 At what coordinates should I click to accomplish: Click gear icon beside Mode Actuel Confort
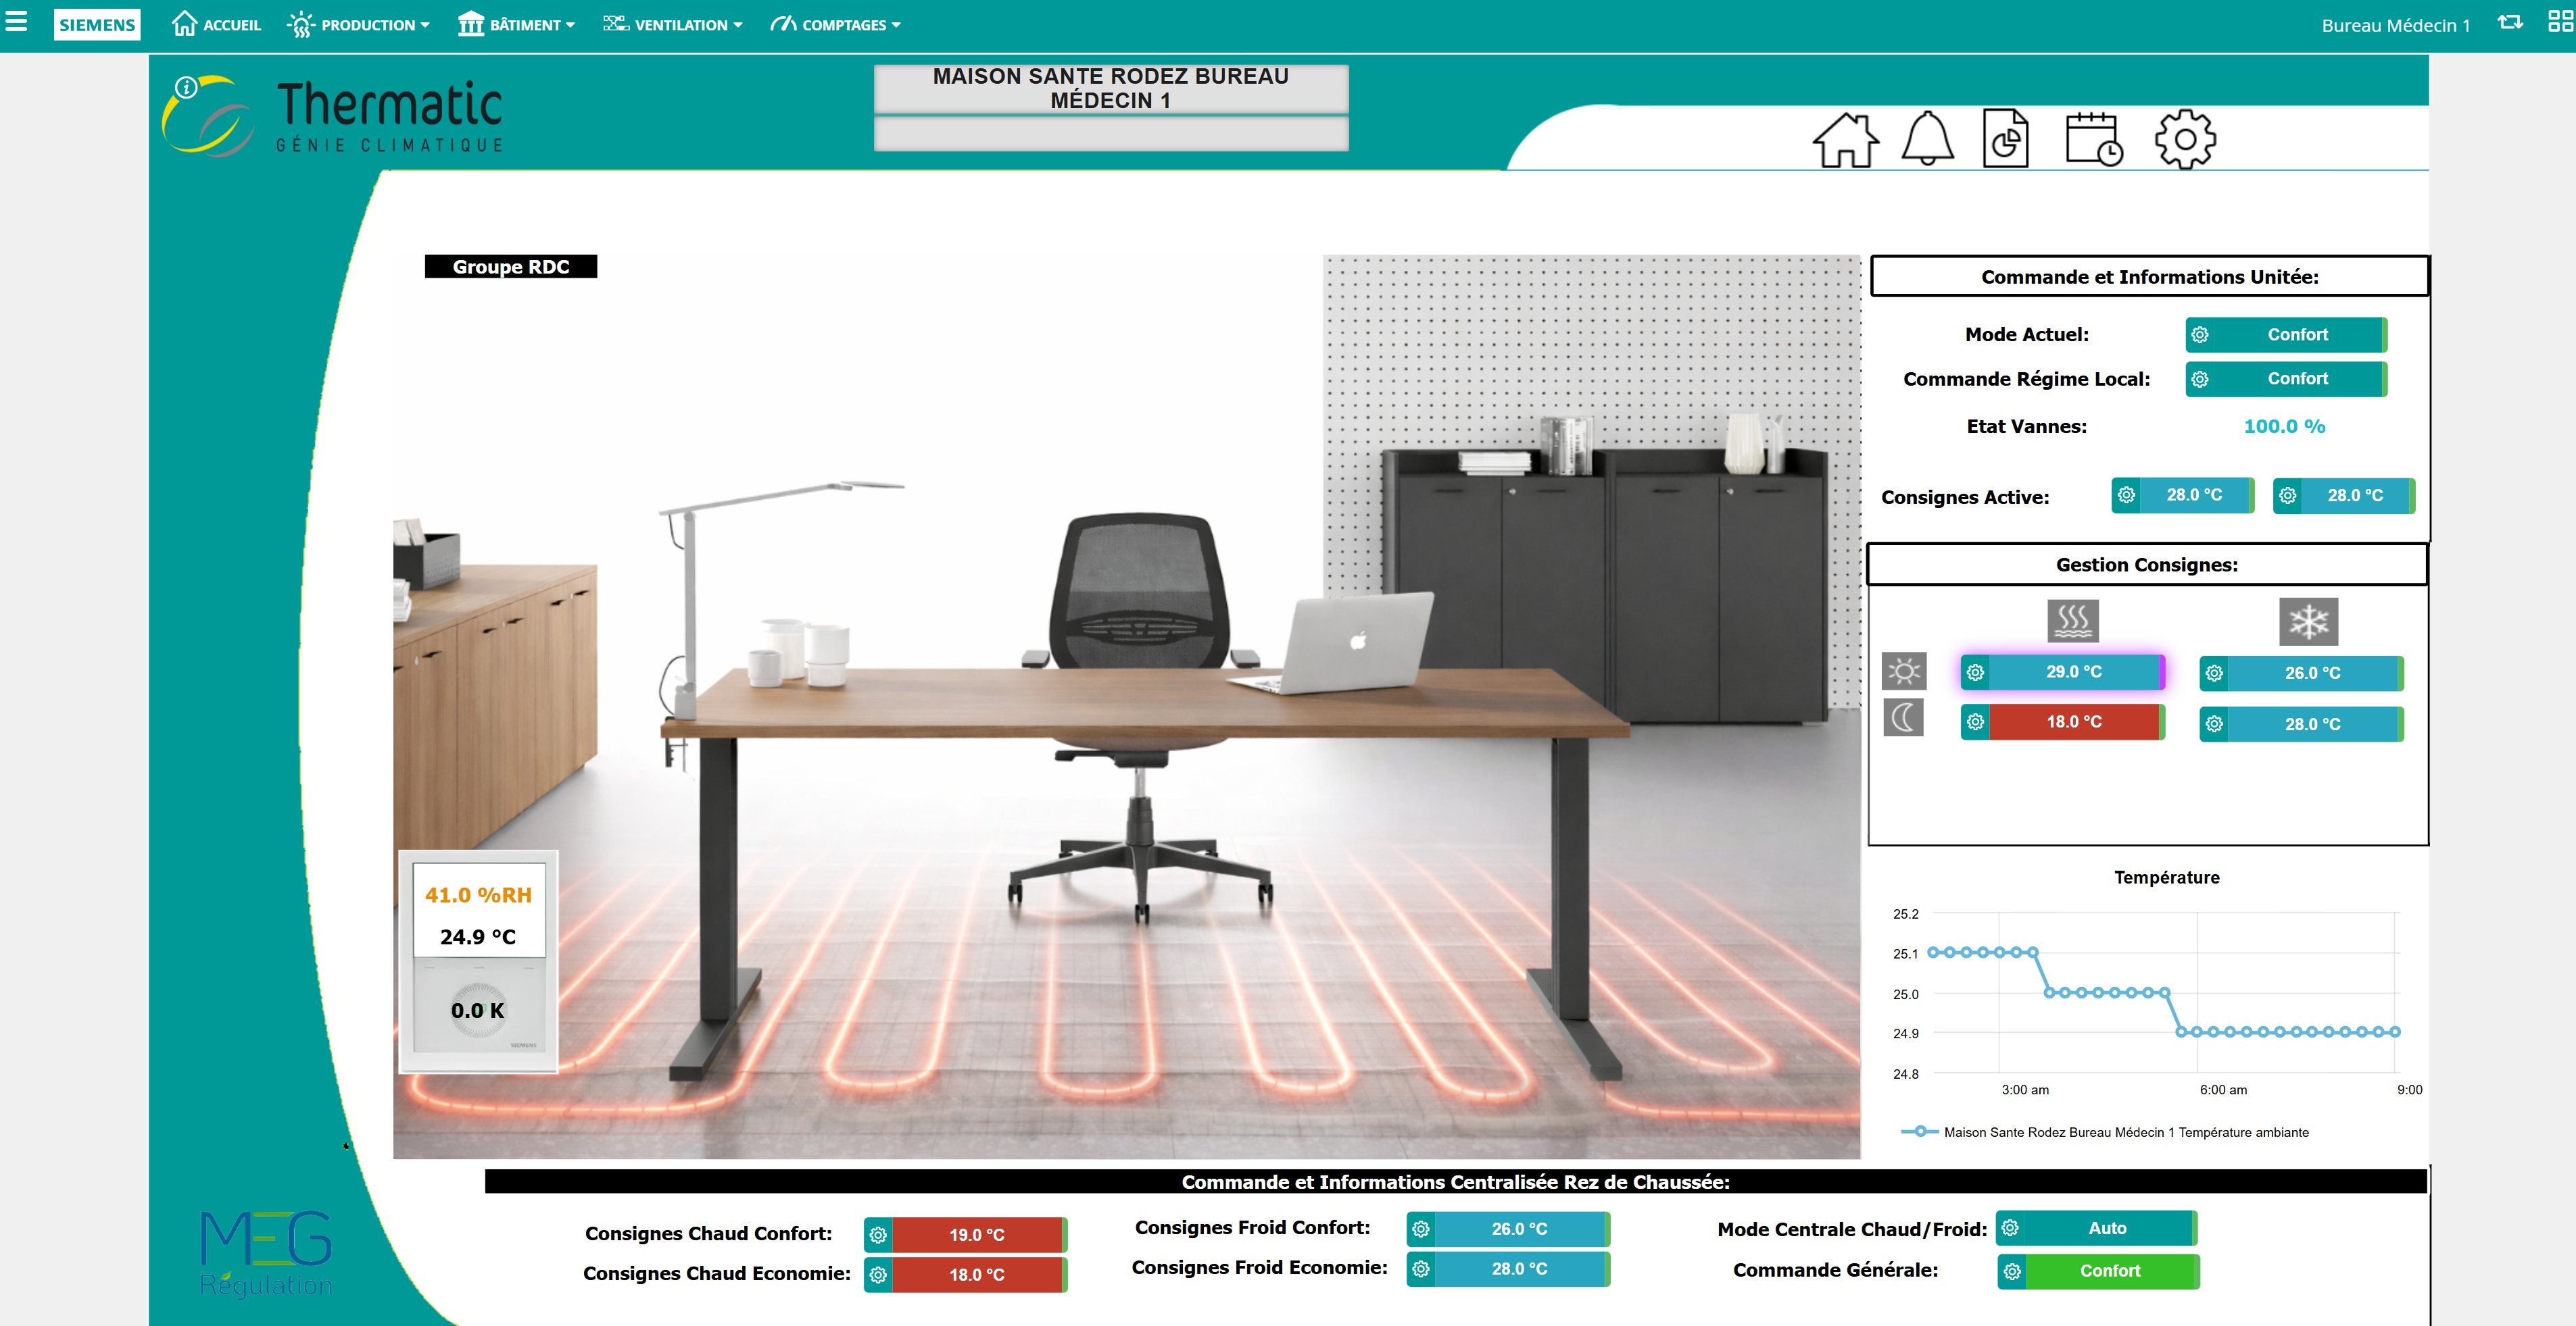(x=2200, y=335)
